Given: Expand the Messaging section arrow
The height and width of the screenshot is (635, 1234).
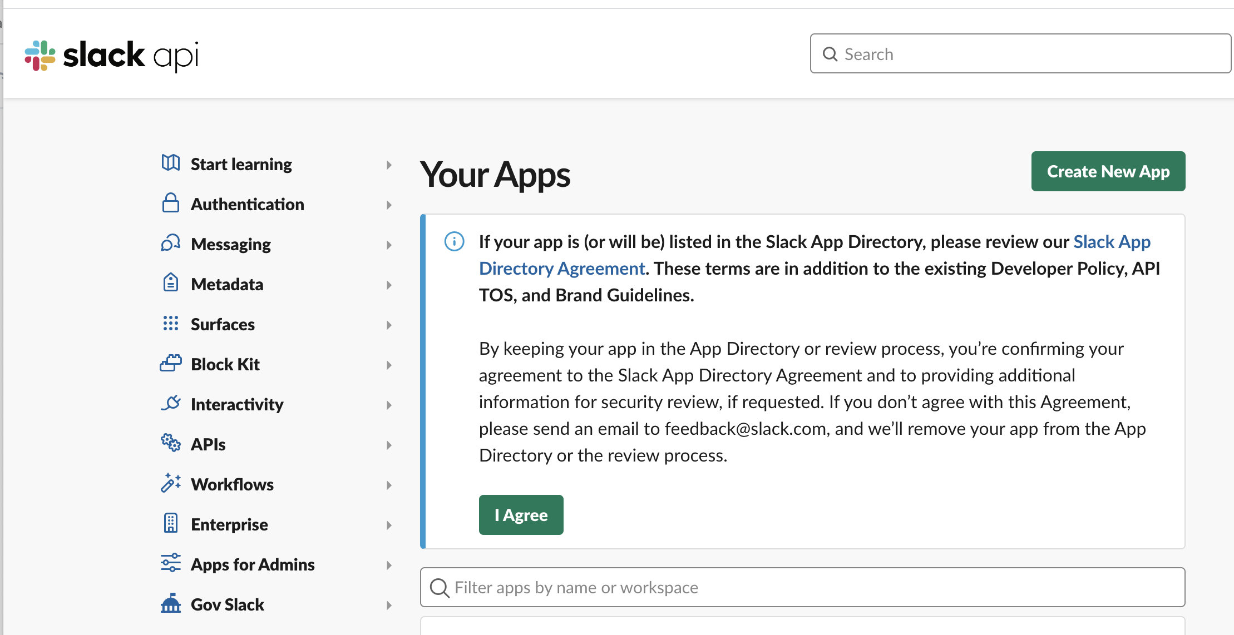Looking at the screenshot, I should pyautogui.click(x=389, y=245).
